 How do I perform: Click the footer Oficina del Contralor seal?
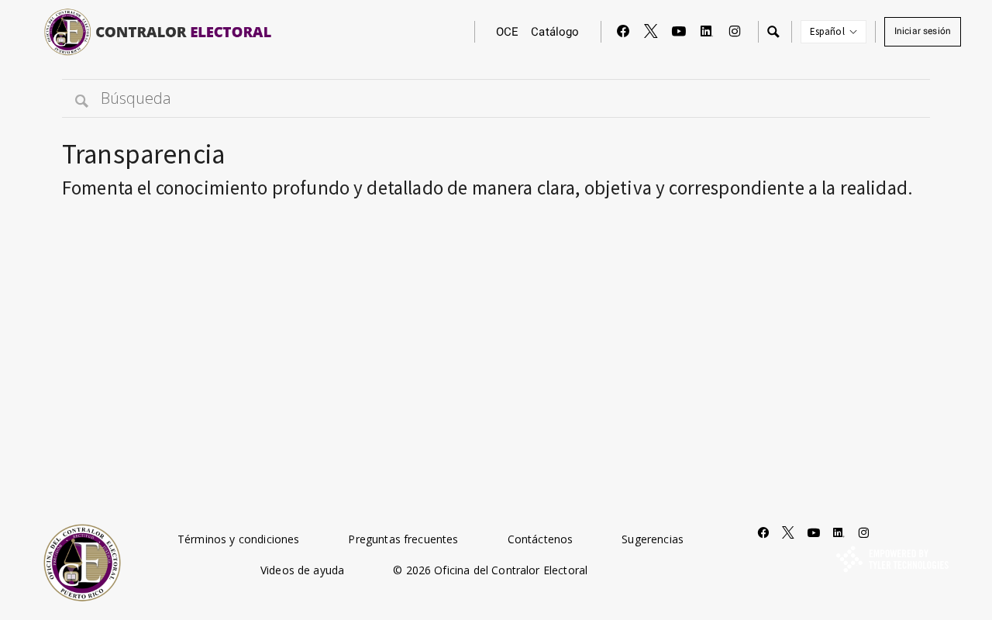pyautogui.click(x=82, y=563)
